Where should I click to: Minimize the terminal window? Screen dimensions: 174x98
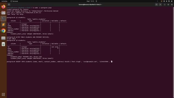coord(164,5)
